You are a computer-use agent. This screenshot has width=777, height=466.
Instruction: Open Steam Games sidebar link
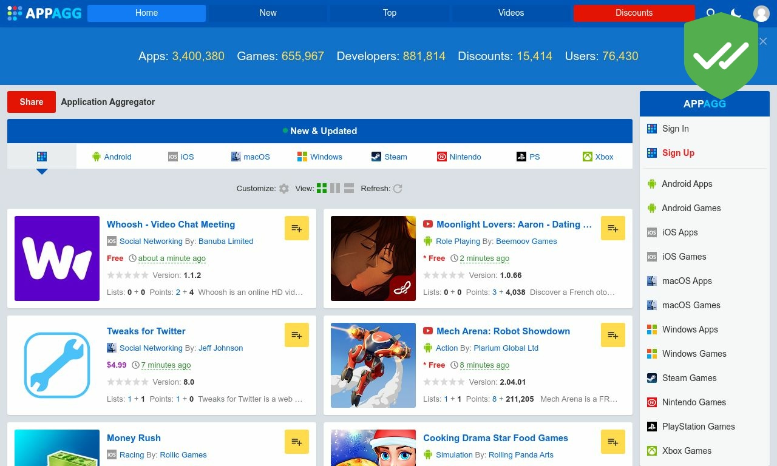(705, 378)
